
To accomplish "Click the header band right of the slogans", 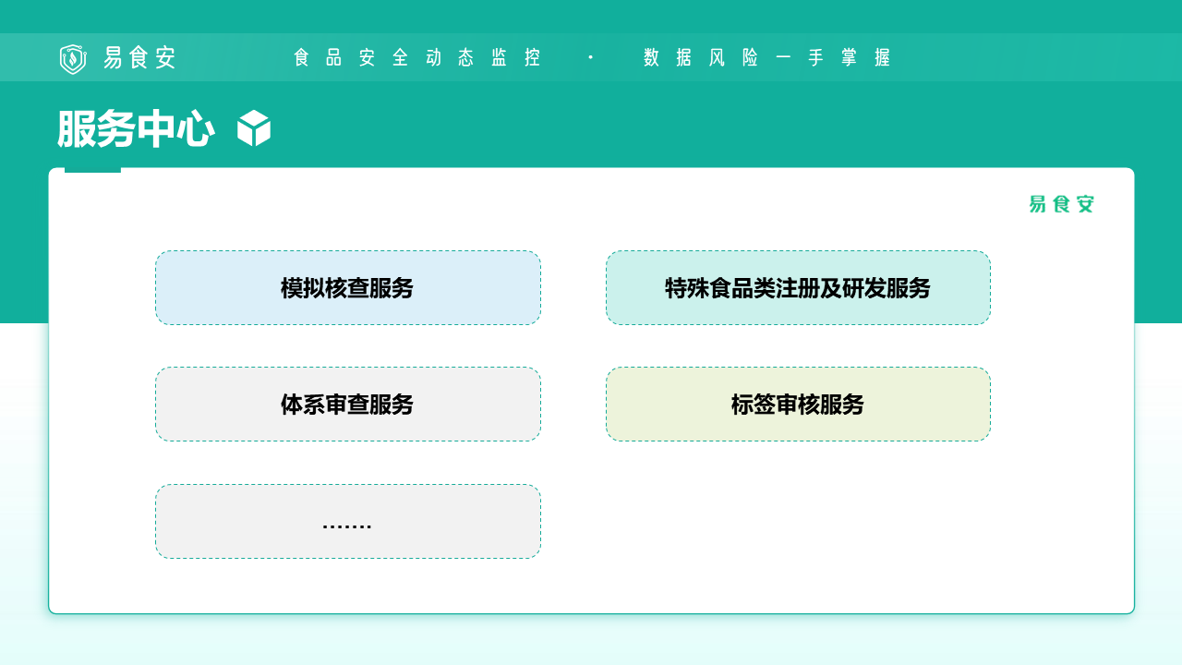I will (x=1034, y=57).
